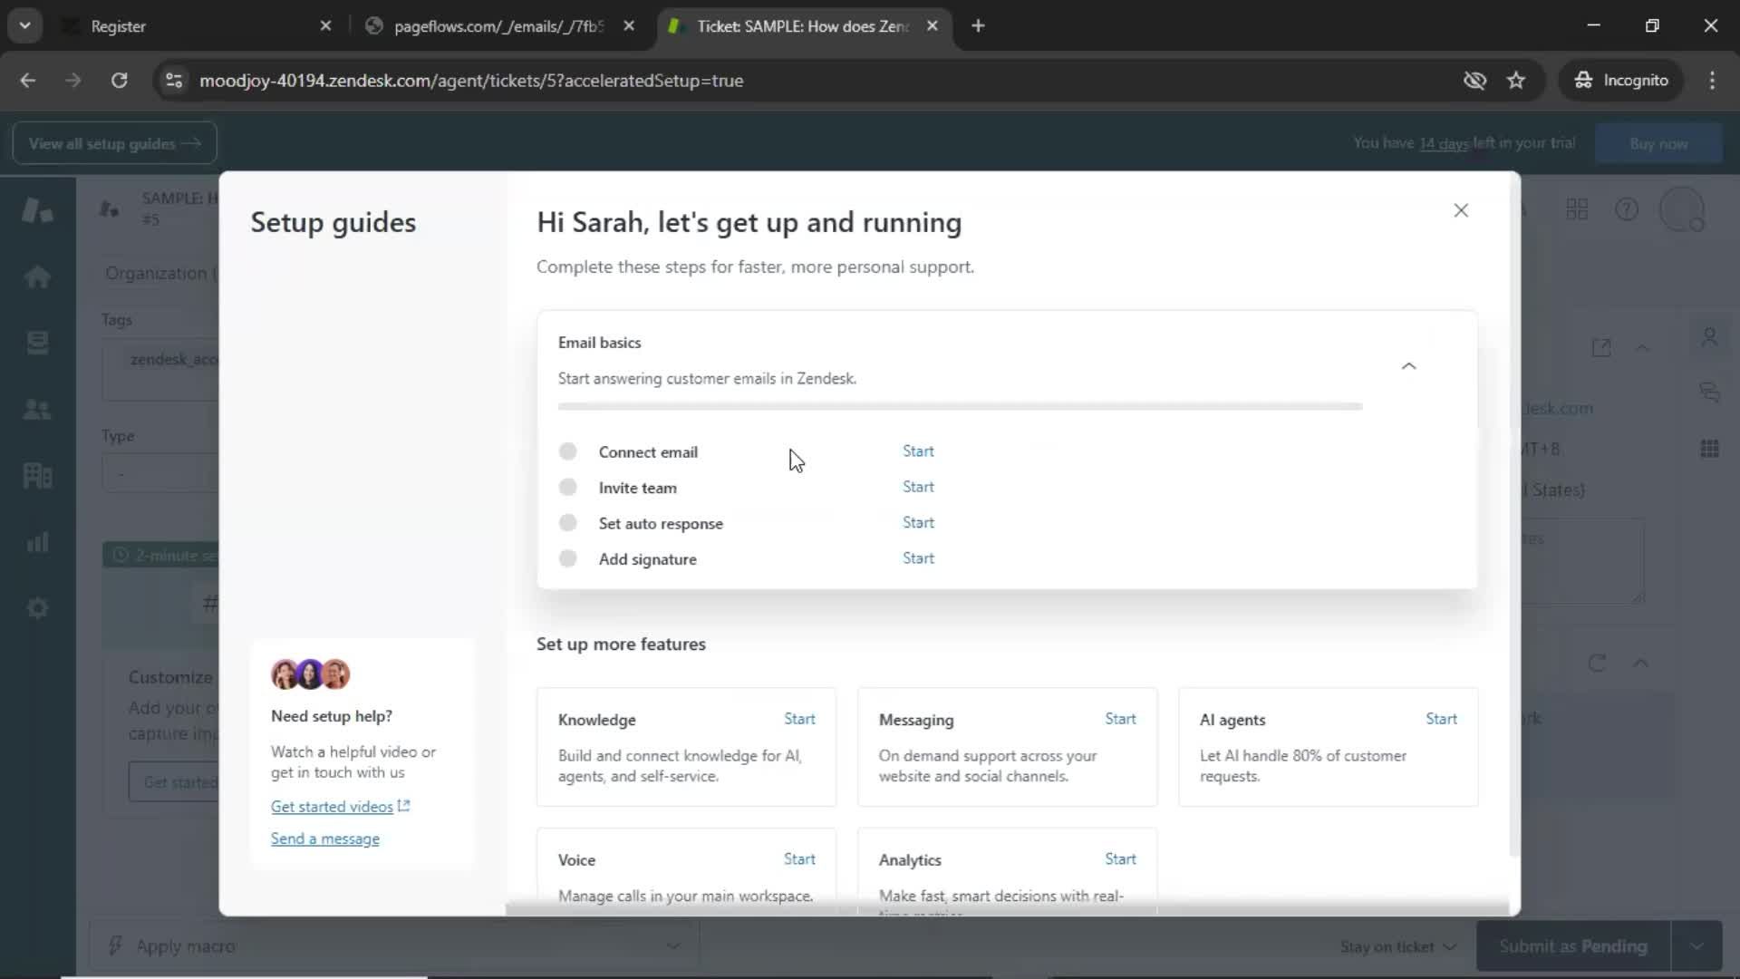Open the conversations side panel icon
Screen dimensions: 1740x979
coord(1709,393)
